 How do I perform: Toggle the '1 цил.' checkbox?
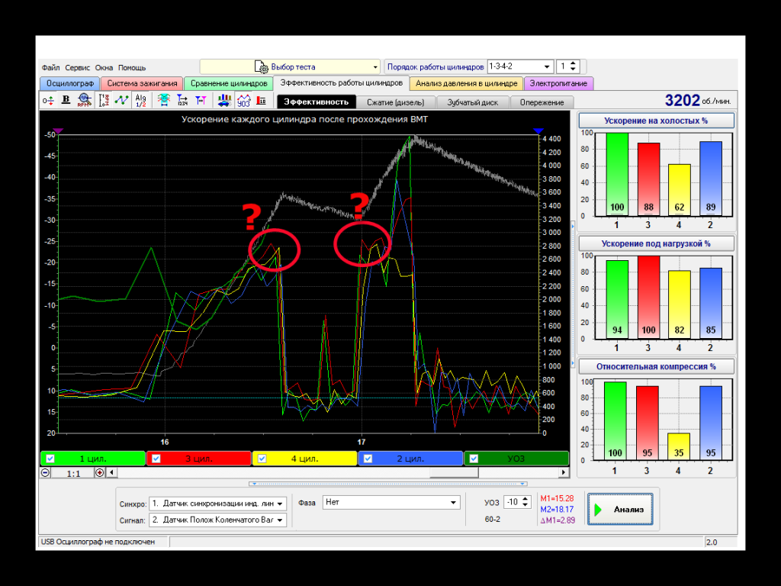point(50,459)
